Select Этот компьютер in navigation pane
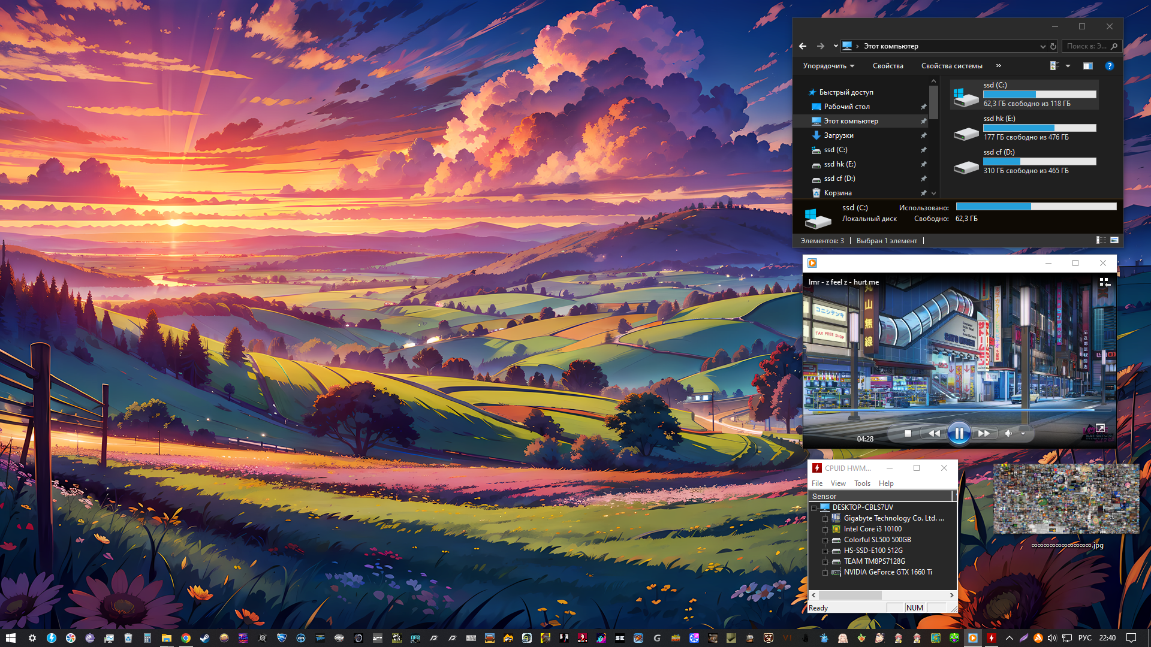 (x=851, y=121)
